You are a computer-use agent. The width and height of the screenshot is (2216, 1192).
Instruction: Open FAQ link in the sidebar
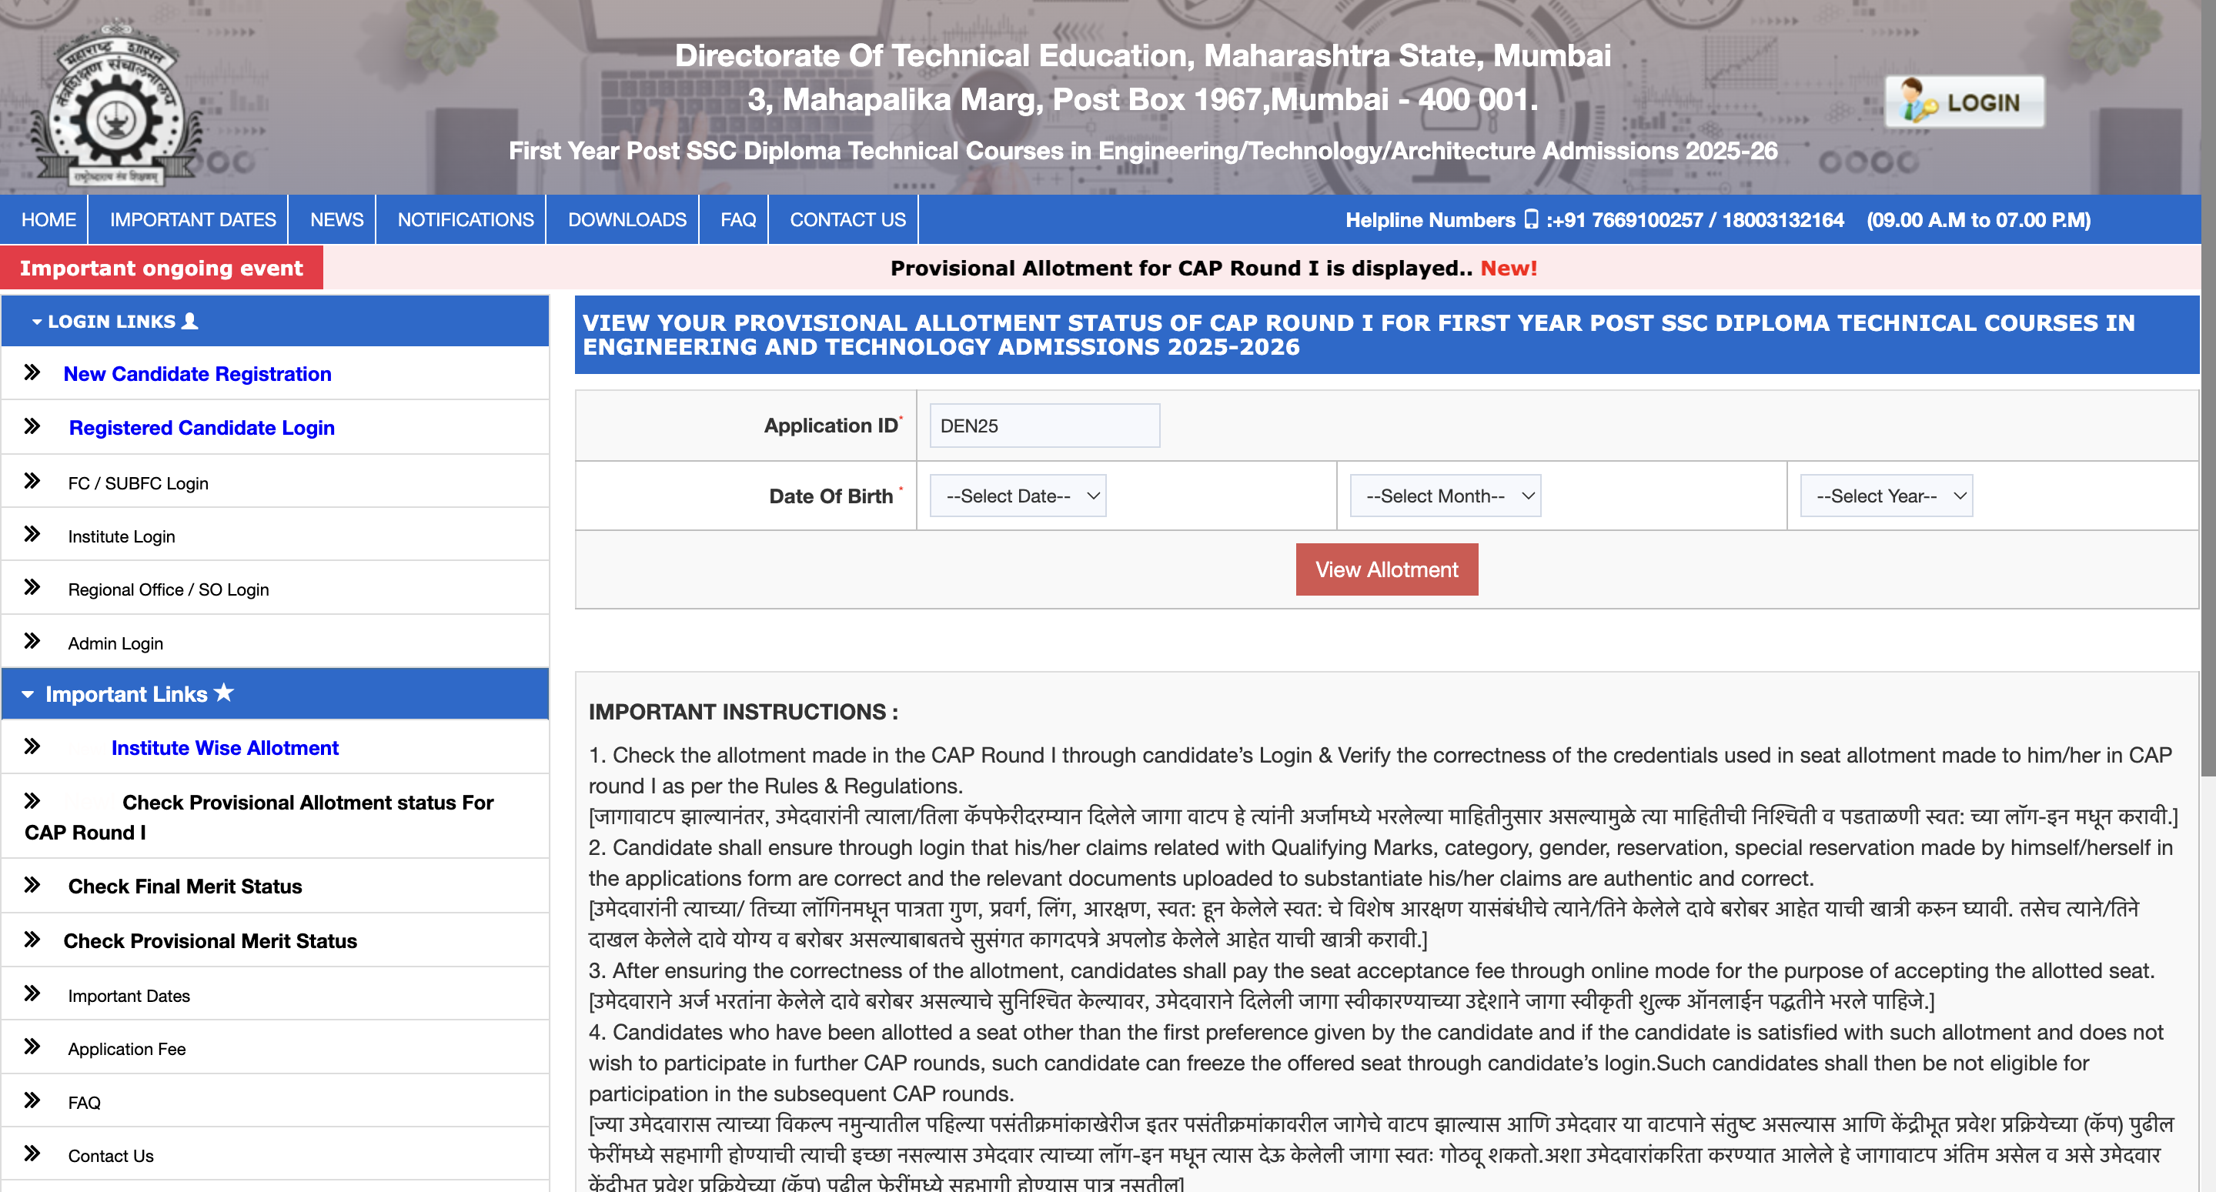(85, 1103)
